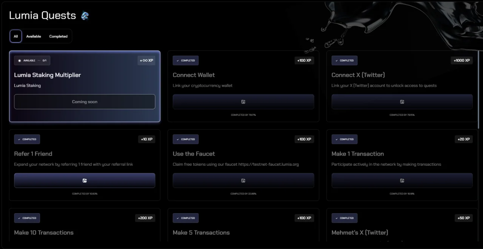Click the Refer 1 Friend quest title
Screen dimensions: 483x249
coord(33,154)
